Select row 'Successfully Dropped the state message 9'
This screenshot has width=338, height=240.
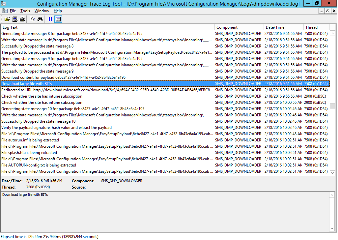(165, 71)
